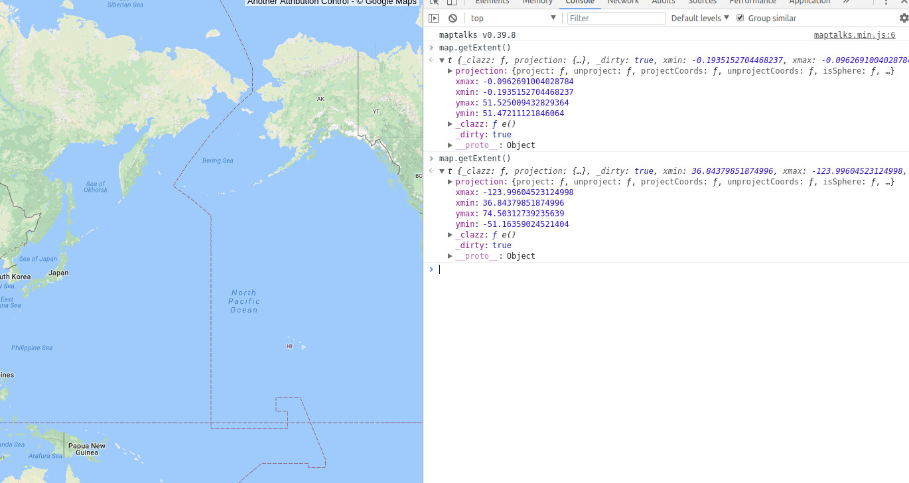Open the Default levels dropdown
This screenshot has height=483, width=909.
pos(699,18)
